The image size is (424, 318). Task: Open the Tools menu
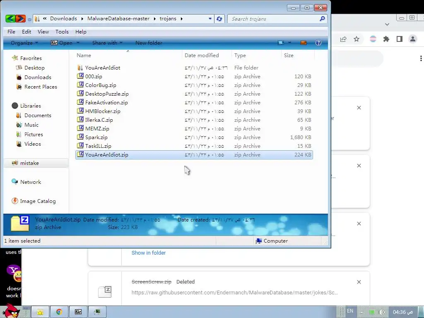62,31
